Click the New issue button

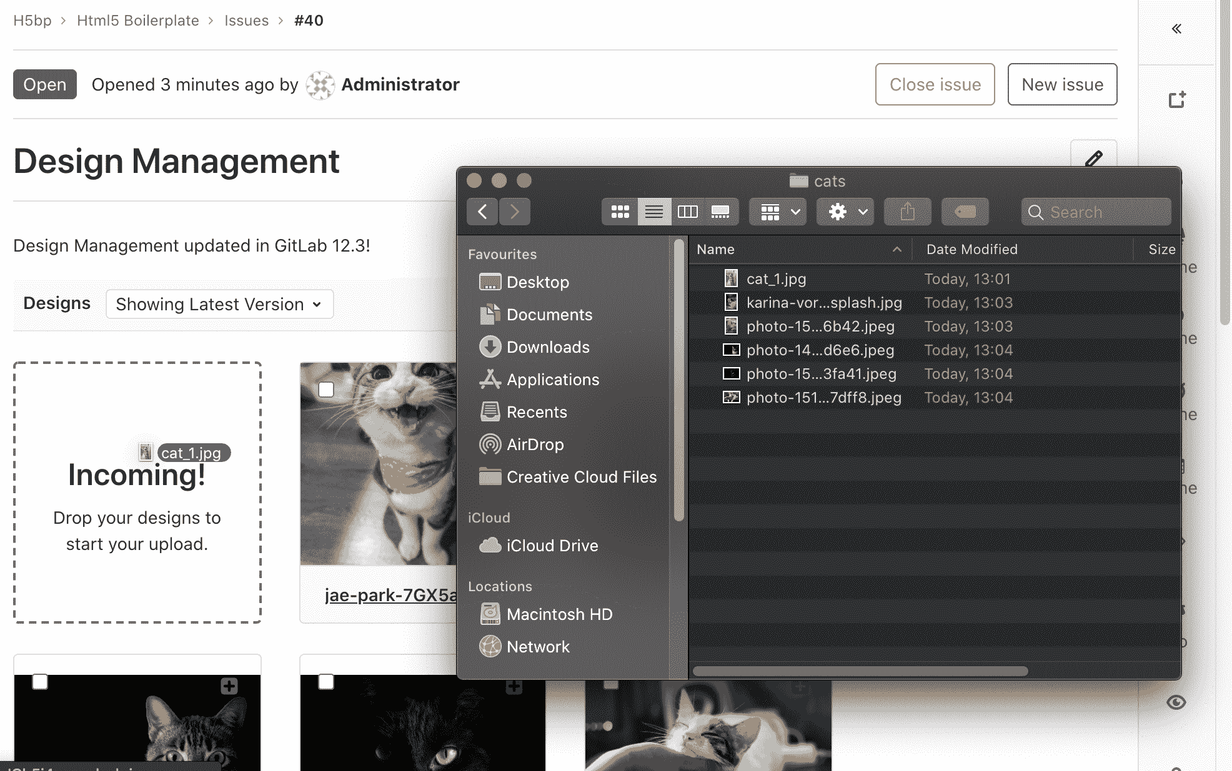click(x=1062, y=84)
